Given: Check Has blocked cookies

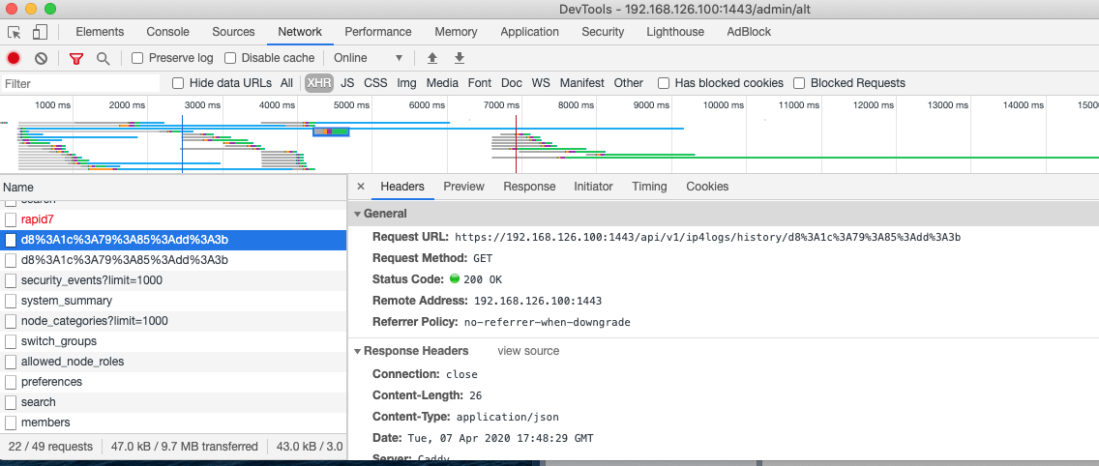Looking at the screenshot, I should [x=663, y=83].
